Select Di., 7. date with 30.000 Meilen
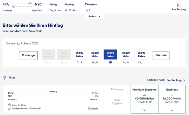 [79, 55]
